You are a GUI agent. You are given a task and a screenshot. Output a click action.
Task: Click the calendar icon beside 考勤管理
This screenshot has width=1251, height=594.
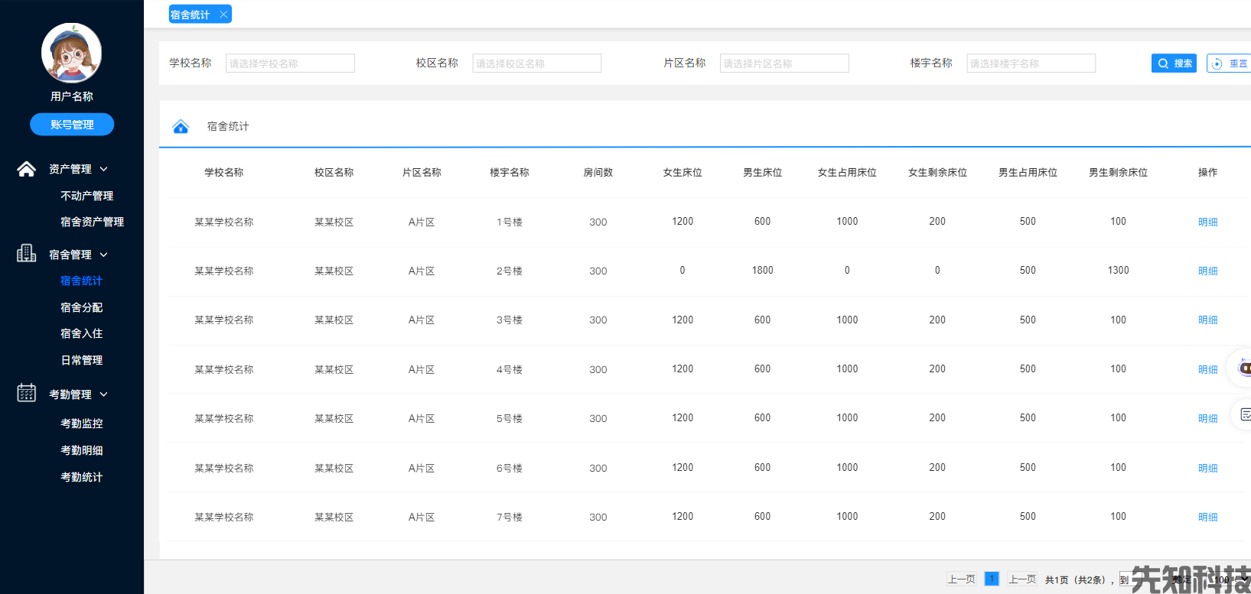pos(27,393)
